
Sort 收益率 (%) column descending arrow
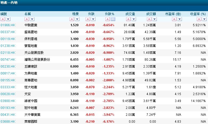pyautogui.click(x=204, y=19)
